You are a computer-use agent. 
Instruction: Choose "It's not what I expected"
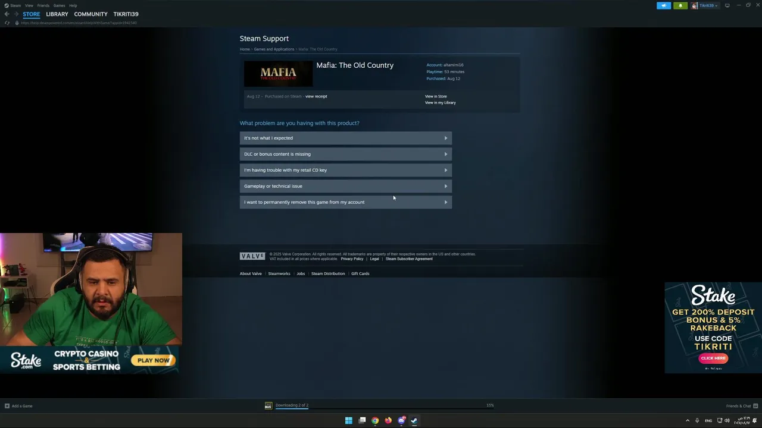[346, 138]
